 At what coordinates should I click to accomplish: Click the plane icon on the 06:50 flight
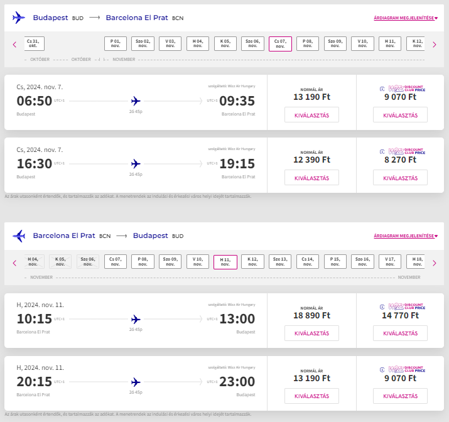(136, 101)
